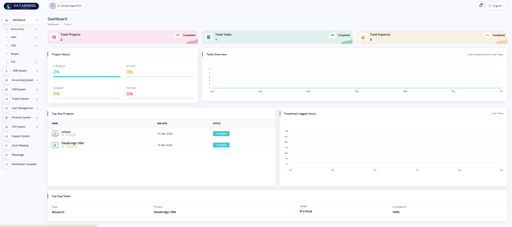Viewport: 512px width, 227px height.
Task: Expand the Accounting submenu arrow
Action: coord(36,29)
